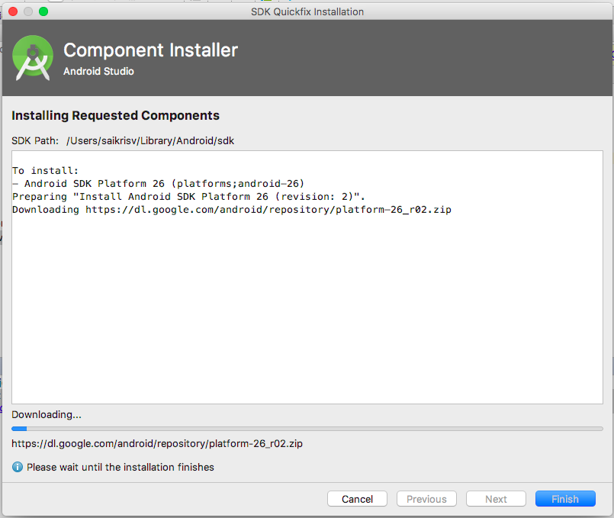
Task: Click the blue info icon beside wait message
Action: (x=18, y=467)
